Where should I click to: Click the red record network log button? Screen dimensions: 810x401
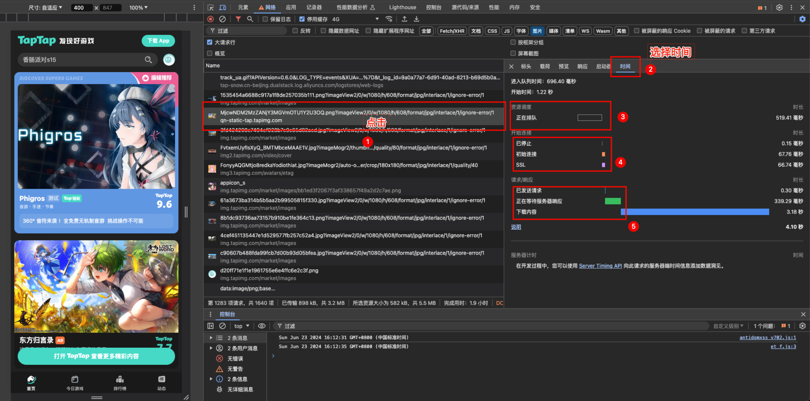[x=211, y=19]
